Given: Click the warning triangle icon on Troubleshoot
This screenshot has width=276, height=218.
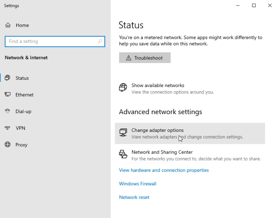Looking at the screenshot, I should click(128, 58).
